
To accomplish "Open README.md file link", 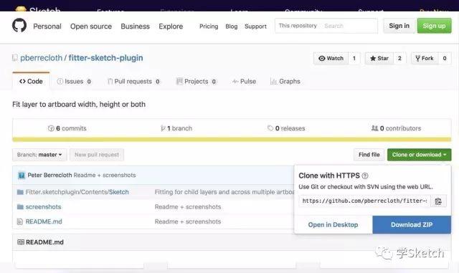I will 44,221.
